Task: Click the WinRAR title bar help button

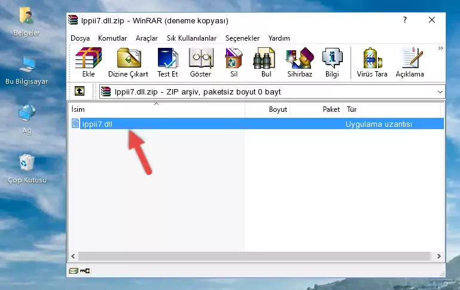Action: pyautogui.click(x=405, y=20)
